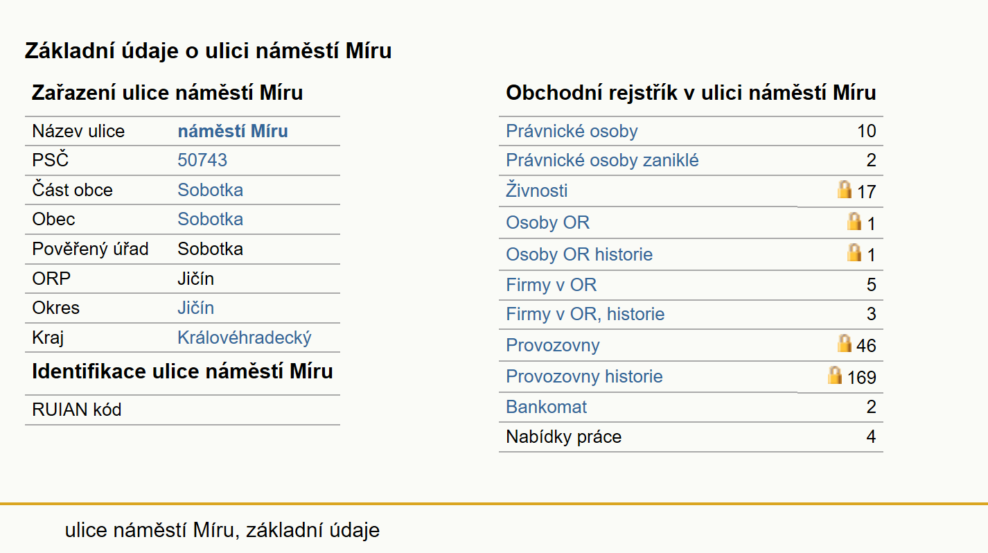This screenshot has height=553, width=988.
Task: Click the lock icon beside Živnosti count
Action: (845, 189)
